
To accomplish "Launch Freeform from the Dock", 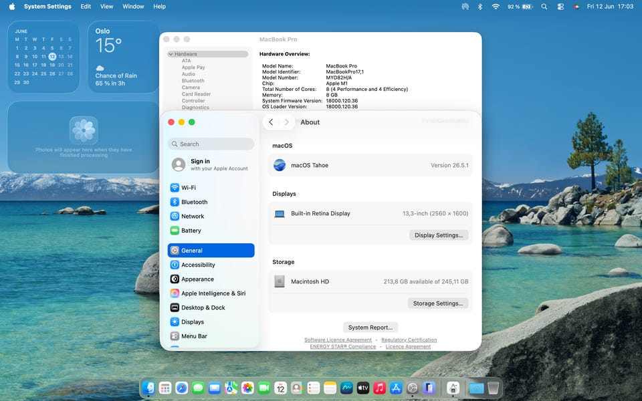I will pyautogui.click(x=347, y=388).
